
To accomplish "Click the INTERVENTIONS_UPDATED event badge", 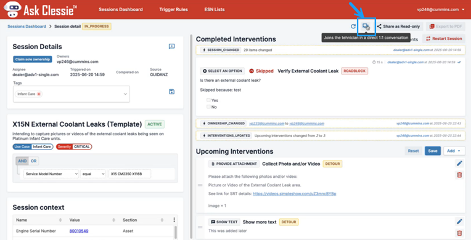I will point(226,135).
